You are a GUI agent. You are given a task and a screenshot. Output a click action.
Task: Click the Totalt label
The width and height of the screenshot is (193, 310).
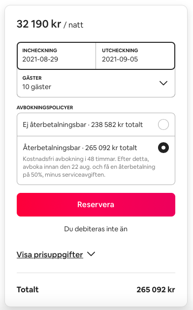(x=28, y=290)
